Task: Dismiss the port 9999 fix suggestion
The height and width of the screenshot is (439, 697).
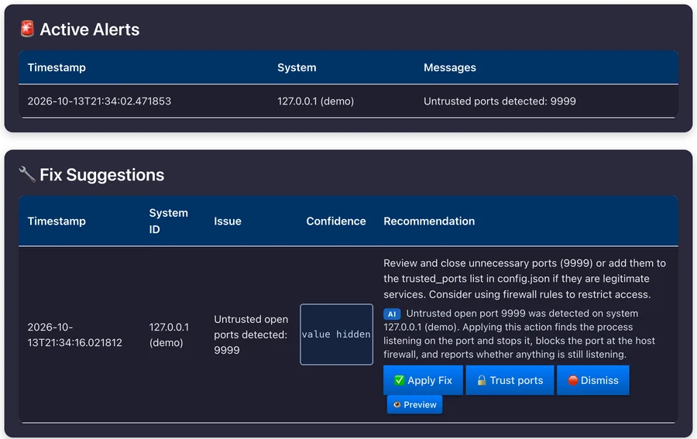Action: [x=593, y=380]
